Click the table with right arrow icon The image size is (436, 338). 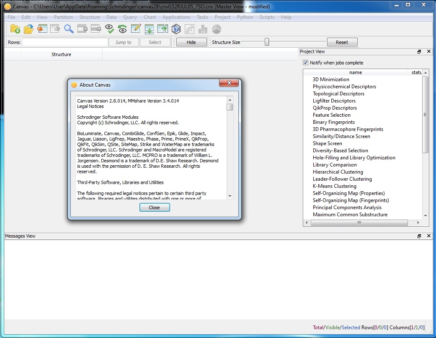click(x=163, y=29)
